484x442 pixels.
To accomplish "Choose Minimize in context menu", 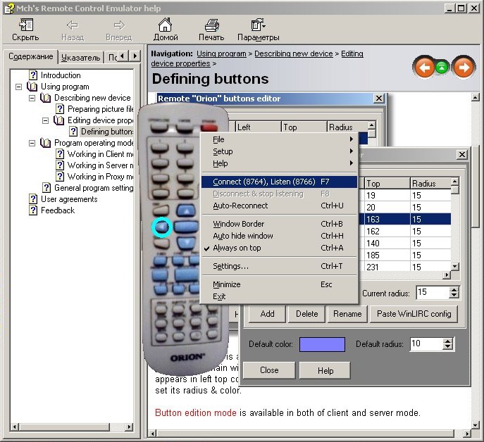I will pyautogui.click(x=280, y=284).
